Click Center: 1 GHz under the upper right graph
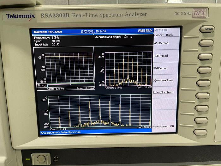Screen dimensions: 221x166 pyautogui.click(x=114, y=88)
